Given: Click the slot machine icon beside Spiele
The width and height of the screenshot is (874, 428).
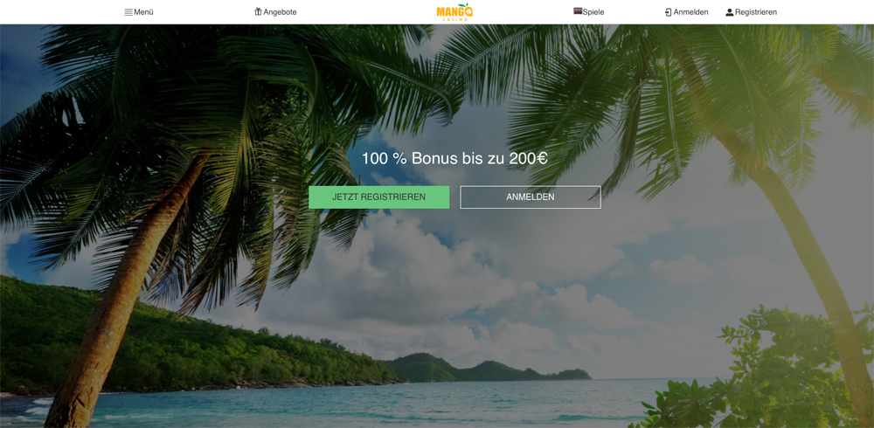Looking at the screenshot, I should click(578, 11).
